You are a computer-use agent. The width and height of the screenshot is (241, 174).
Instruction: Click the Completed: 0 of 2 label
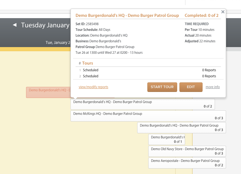coord(202,15)
